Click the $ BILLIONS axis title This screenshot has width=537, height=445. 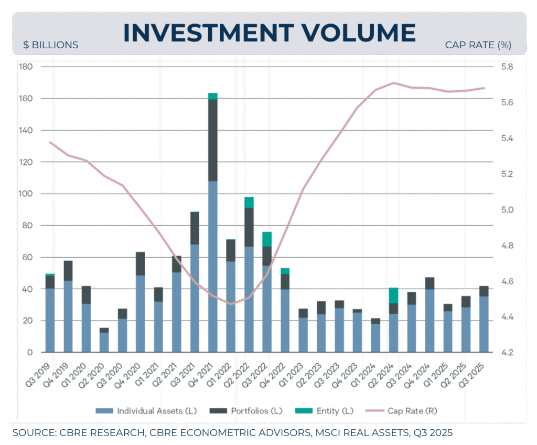click(x=51, y=45)
